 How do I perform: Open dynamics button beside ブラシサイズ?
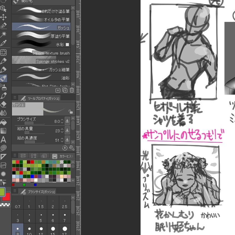[x=67, y=121]
